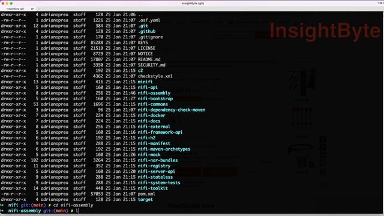Close the terminal window with red button
This screenshot has height=216, width=384.
pos(3,4)
